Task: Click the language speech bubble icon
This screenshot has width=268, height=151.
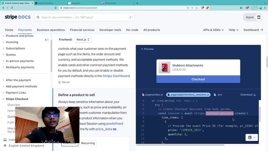Action: pyautogui.click(x=5, y=146)
